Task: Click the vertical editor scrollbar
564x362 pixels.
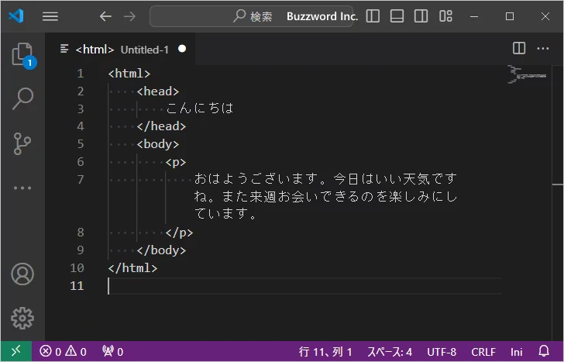Action: click(558, 203)
